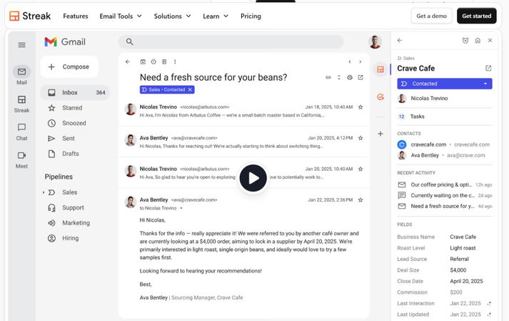Snooze the conversation using clock icon
The height and width of the screenshot is (321, 509).
pos(153,62)
